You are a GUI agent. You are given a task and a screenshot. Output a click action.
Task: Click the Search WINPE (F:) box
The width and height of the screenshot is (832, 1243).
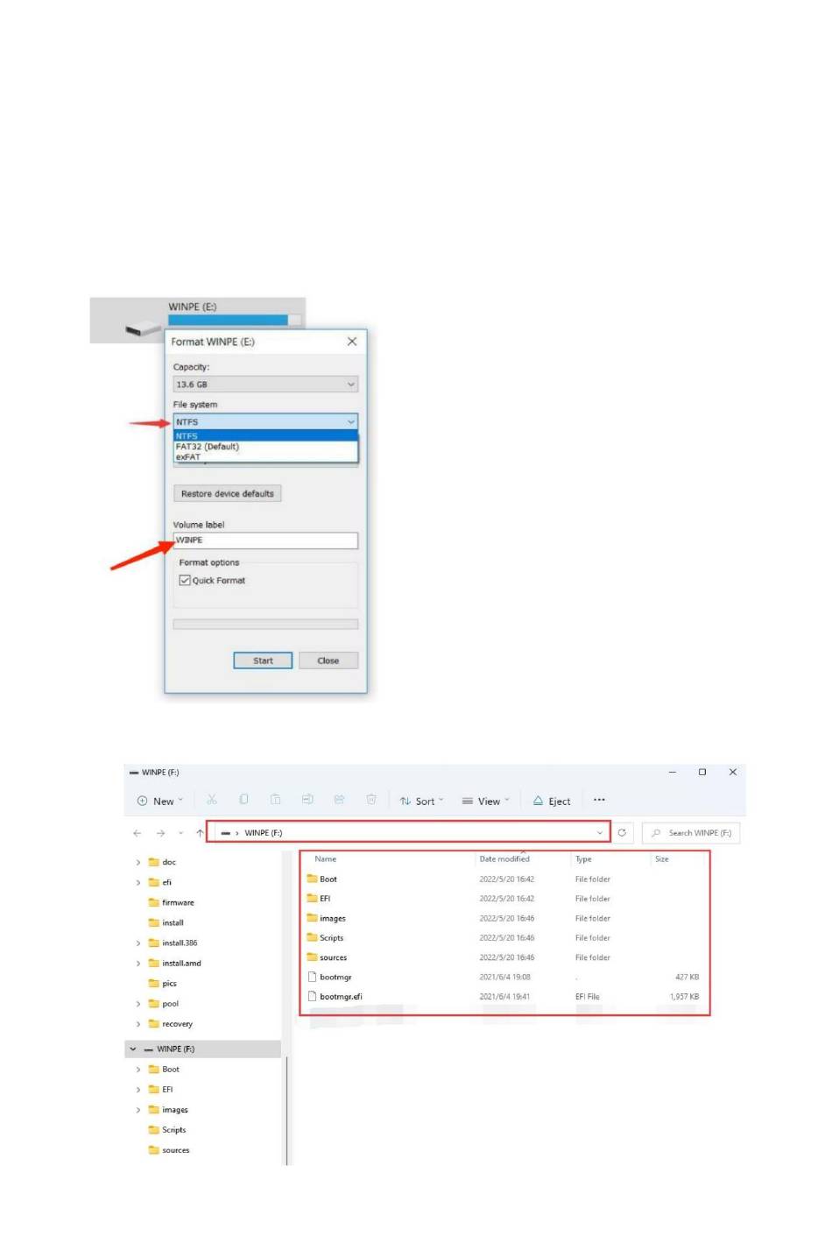tap(691, 833)
